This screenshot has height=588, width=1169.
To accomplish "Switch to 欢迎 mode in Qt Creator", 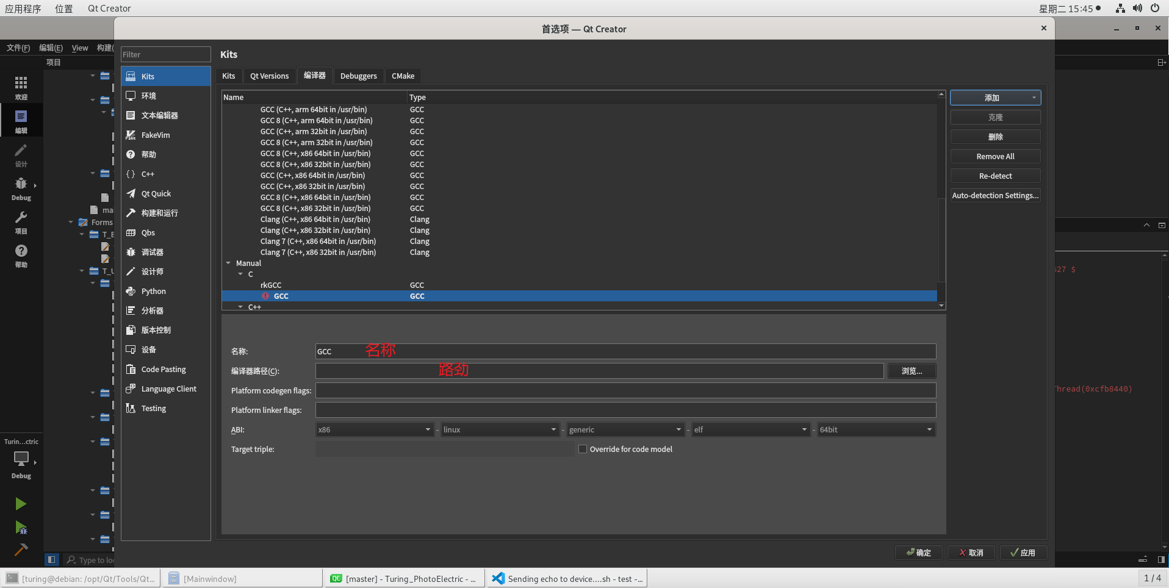I will 21,87.
